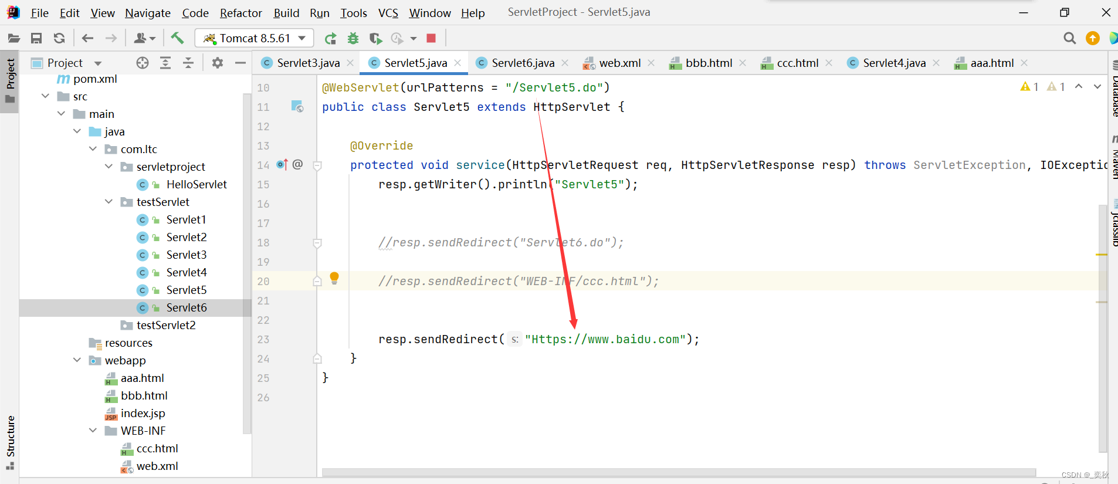This screenshot has width=1118, height=484.
Task: Toggle the Project tool window button
Action: [10, 80]
